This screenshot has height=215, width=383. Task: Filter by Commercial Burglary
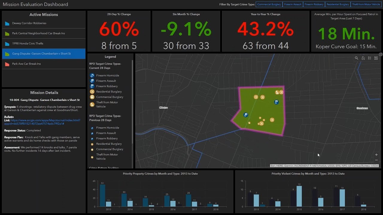269,4
